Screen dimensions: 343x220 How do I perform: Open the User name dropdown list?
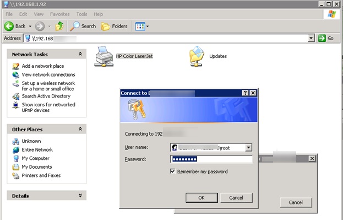248,147
